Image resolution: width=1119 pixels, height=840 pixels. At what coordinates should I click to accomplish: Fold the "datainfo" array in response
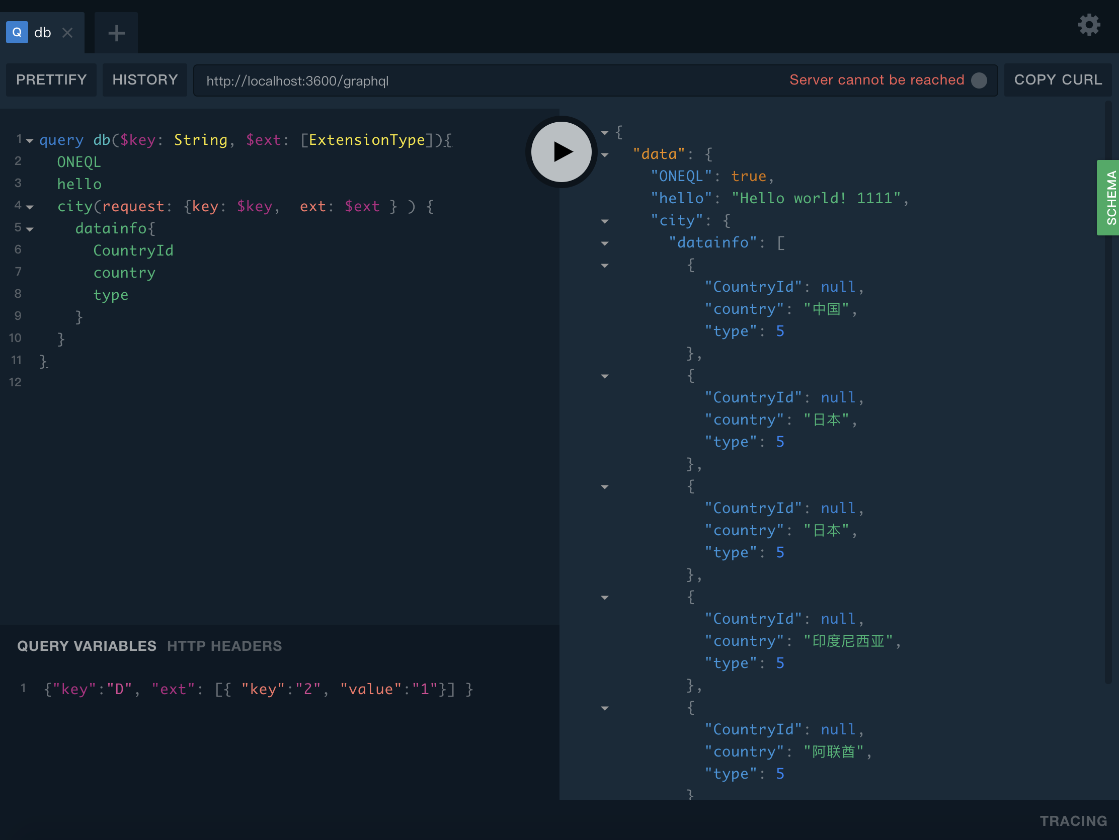pyautogui.click(x=604, y=243)
